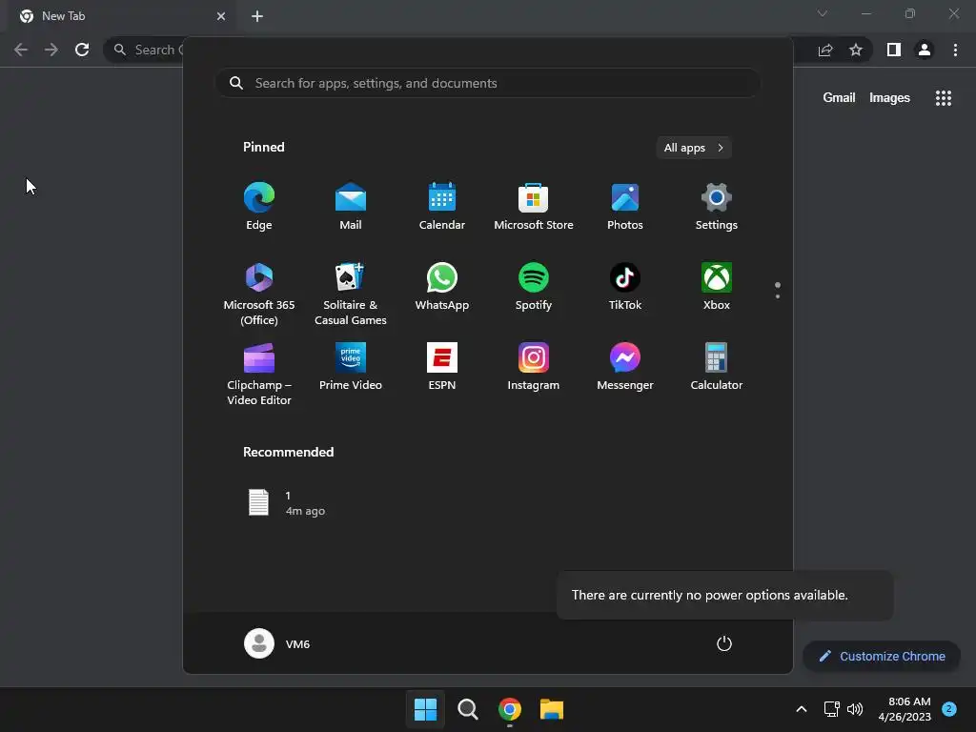
Task: Open the Gmail link in Chrome
Action: tap(839, 98)
